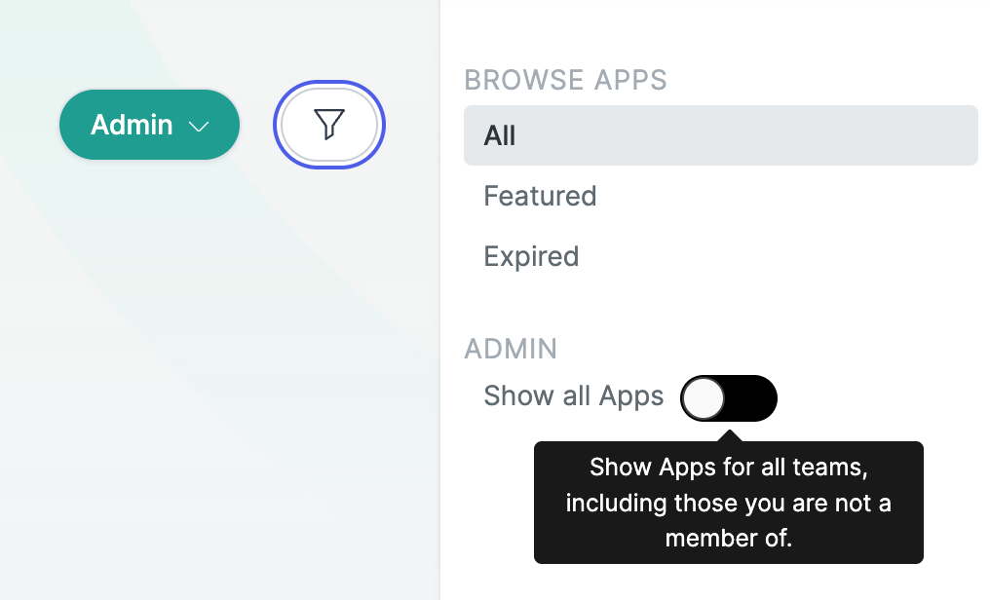Click the Show all Apps label text

pos(573,396)
